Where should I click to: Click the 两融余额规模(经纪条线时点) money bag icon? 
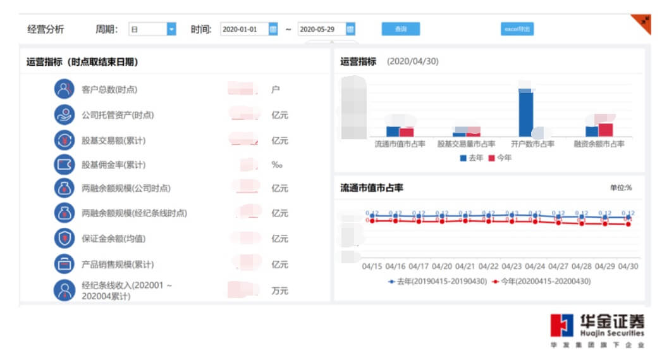point(64,213)
